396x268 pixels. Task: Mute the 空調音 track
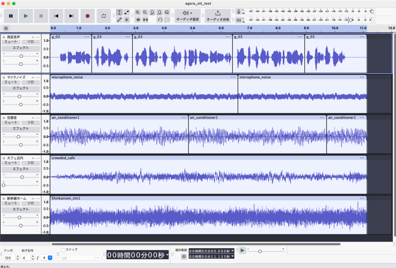(x=11, y=122)
